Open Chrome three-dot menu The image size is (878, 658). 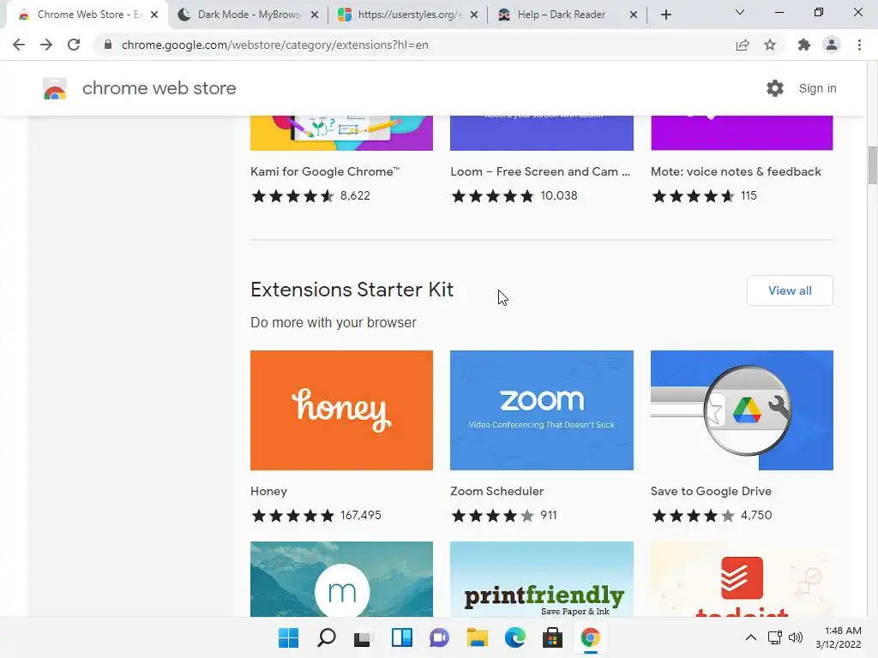(859, 45)
